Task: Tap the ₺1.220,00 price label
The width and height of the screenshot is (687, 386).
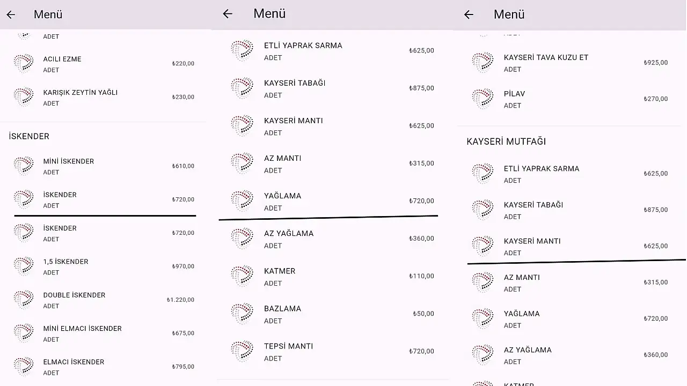Action: click(x=180, y=300)
